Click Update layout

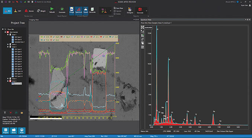click(x=117, y=11)
